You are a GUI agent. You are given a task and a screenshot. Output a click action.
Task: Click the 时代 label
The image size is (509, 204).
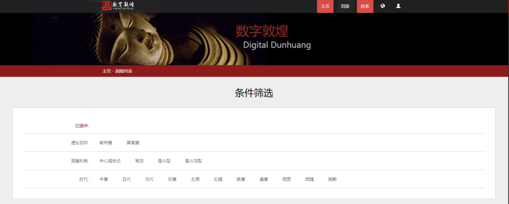(84, 180)
